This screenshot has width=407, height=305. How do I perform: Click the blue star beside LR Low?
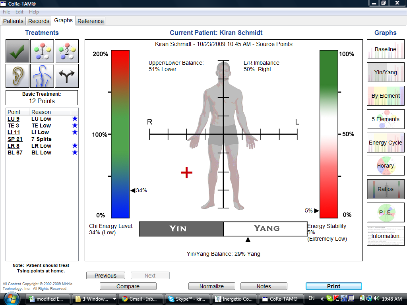pos(75,146)
